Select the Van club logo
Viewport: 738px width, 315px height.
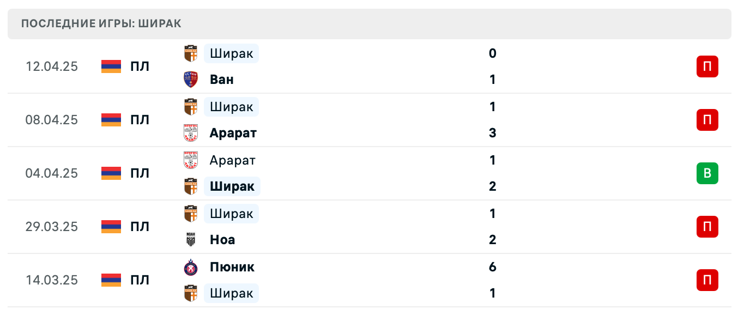click(190, 79)
